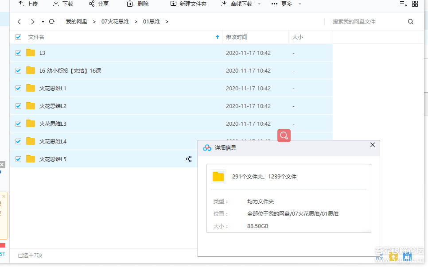428x267 pixels.
Task: Go back with the left arrow
Action: pos(19,22)
